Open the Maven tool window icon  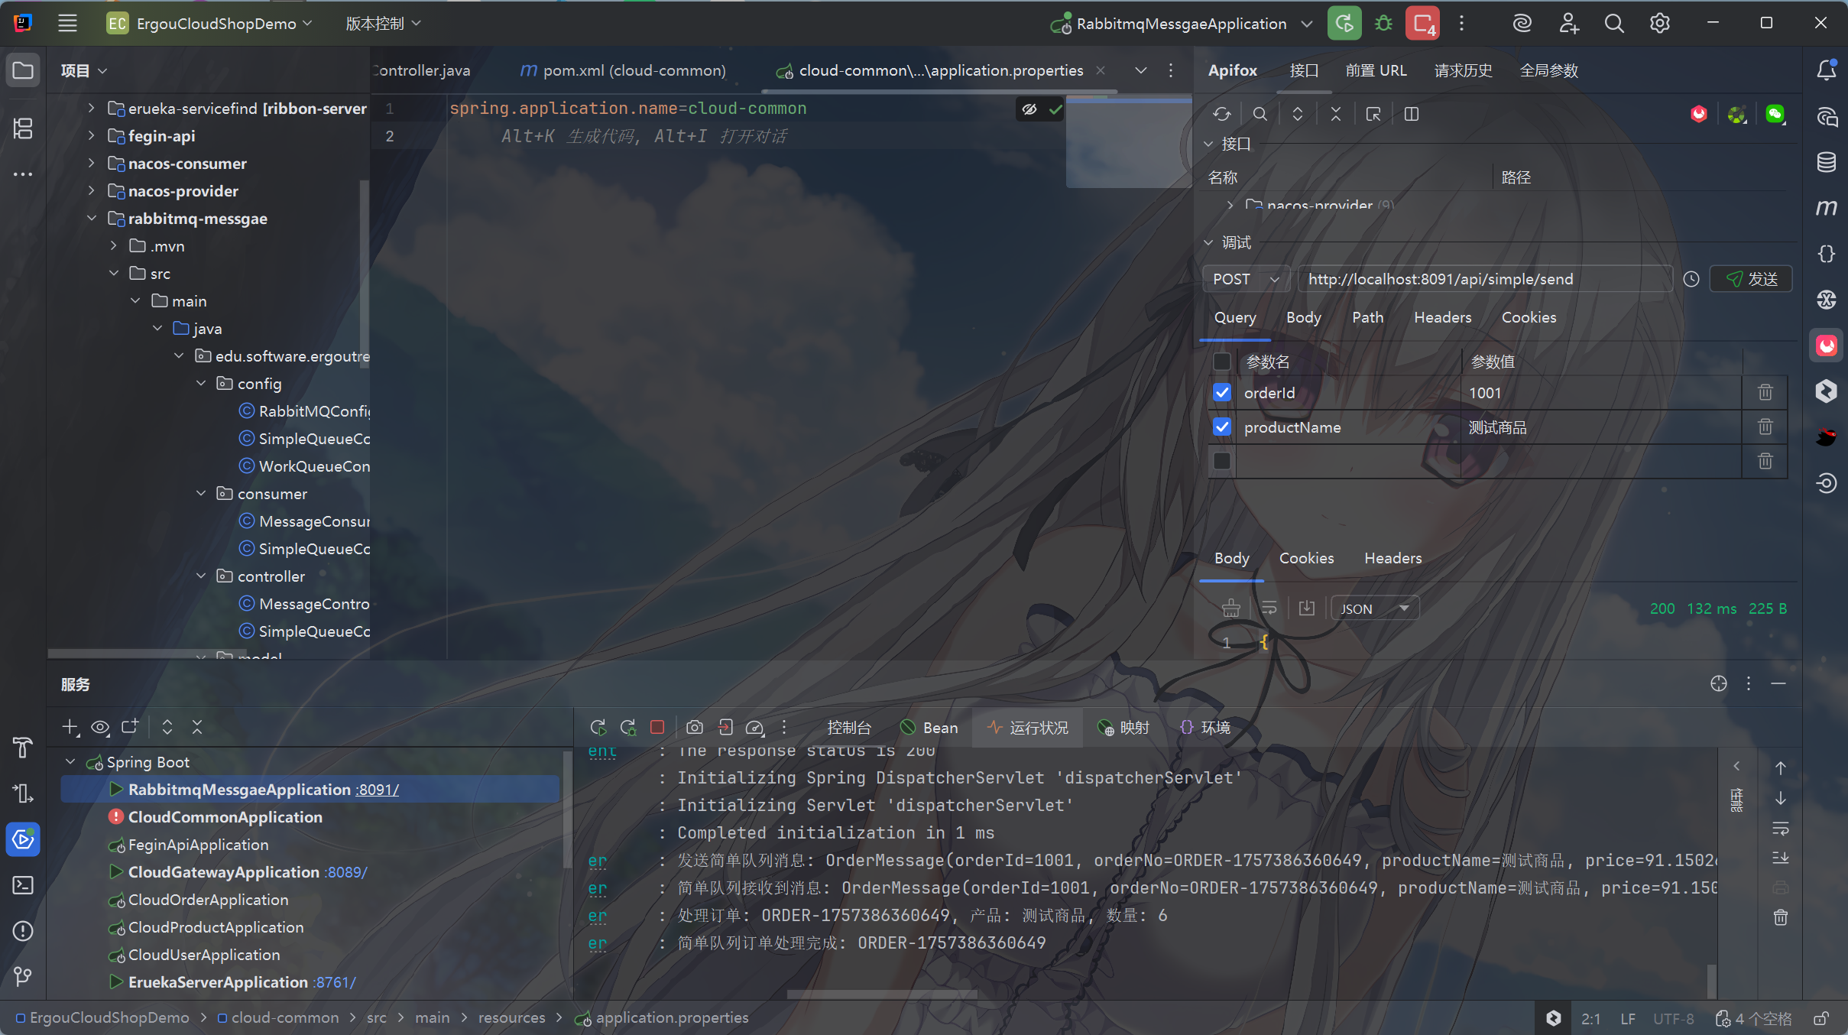(1826, 207)
